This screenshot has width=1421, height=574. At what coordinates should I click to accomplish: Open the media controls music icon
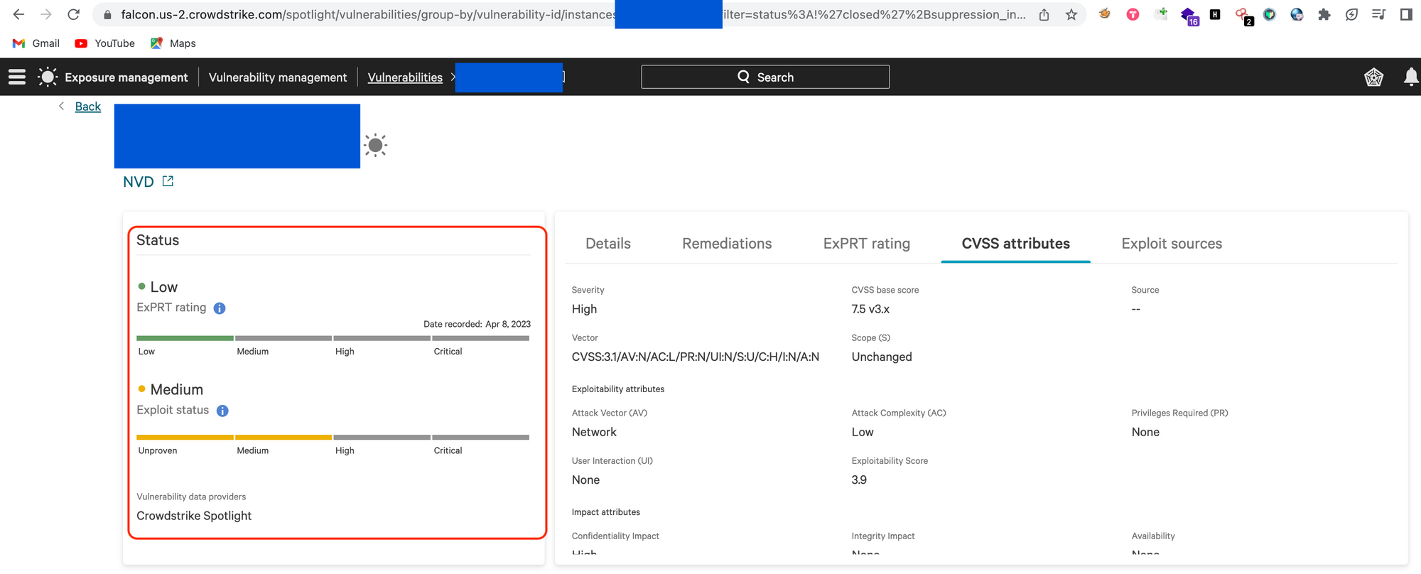click(1378, 14)
